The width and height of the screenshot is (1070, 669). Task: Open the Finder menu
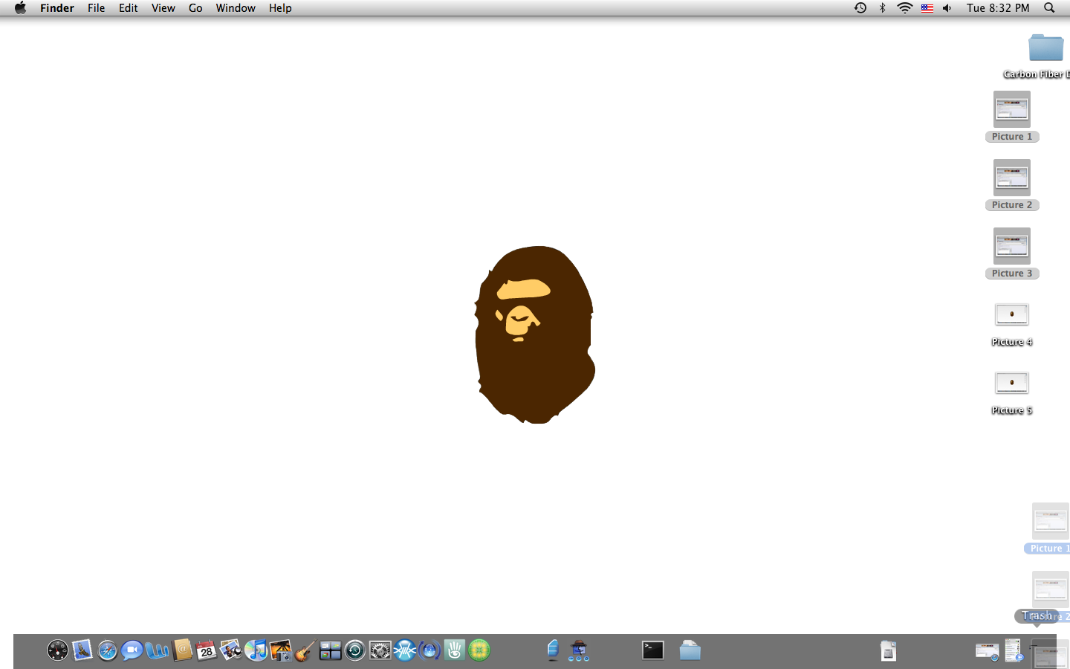57,8
